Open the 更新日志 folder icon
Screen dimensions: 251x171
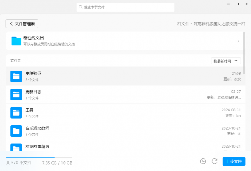pyautogui.click(x=16, y=94)
